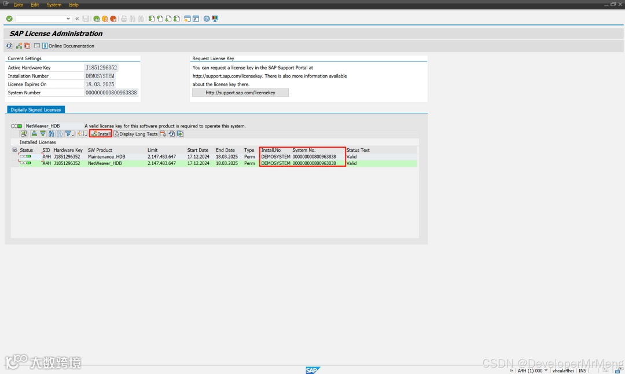This screenshot has width=625, height=374.
Task: Click the Find binoculars icon in the top toolbar
Action: pos(133,19)
